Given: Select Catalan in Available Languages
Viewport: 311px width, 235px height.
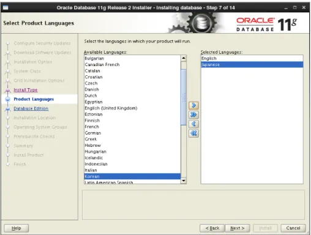Looking at the screenshot, I should tap(132, 71).
